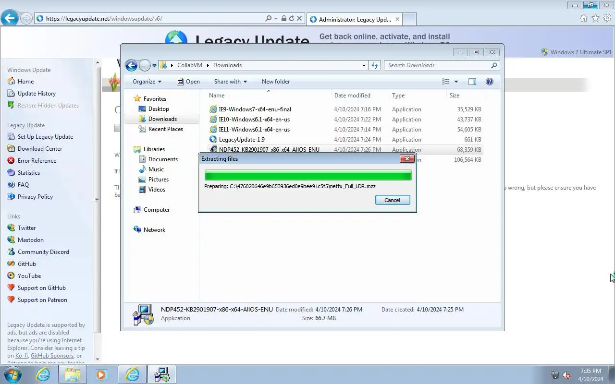Sort files by Name column
615x384 pixels.
269,96
